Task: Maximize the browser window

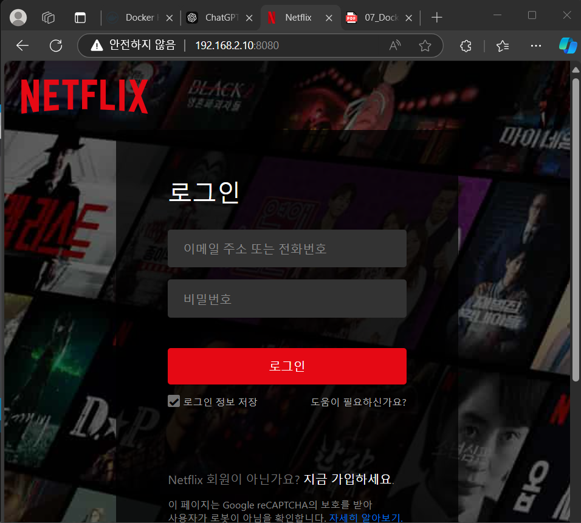Action: pyautogui.click(x=532, y=15)
